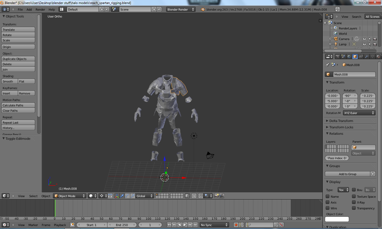This screenshot has height=229, width=382.
Task: Open the Select menu in viewport header
Action: [x=33, y=196]
